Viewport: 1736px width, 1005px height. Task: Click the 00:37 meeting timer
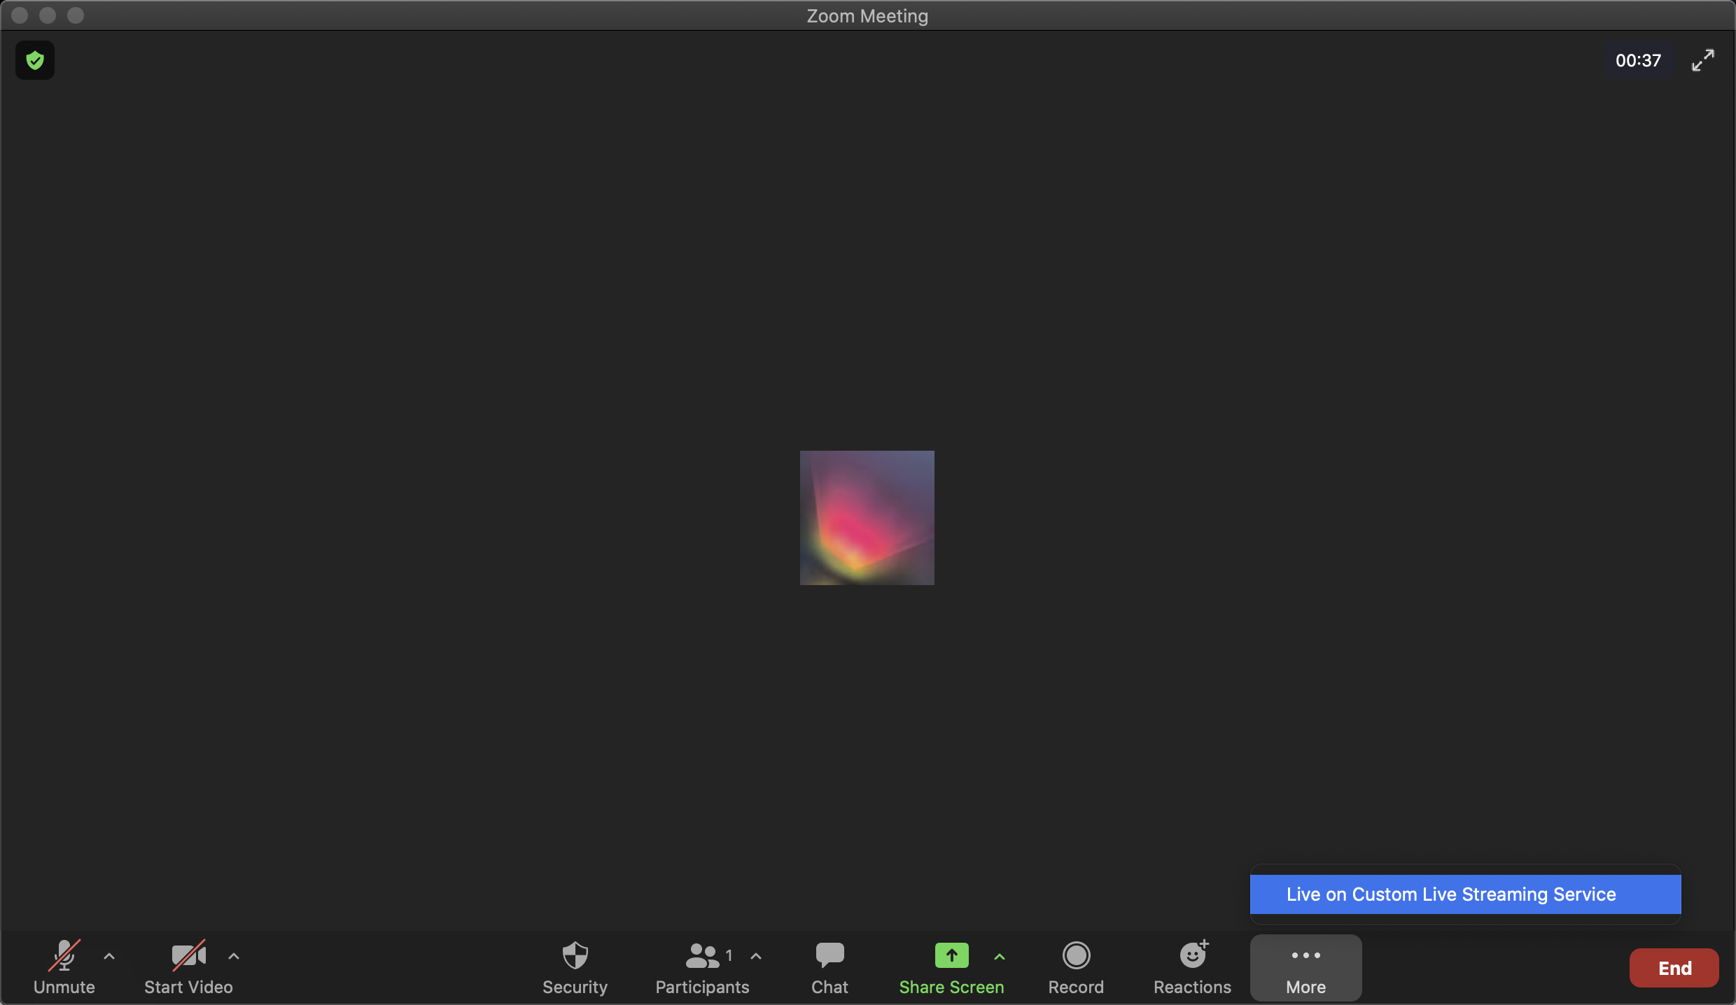point(1638,61)
